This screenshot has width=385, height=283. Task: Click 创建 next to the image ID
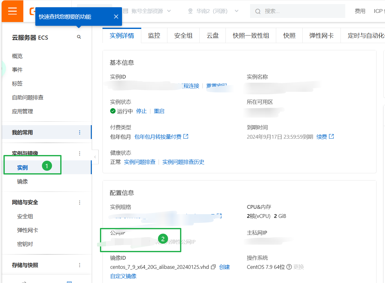(225, 267)
